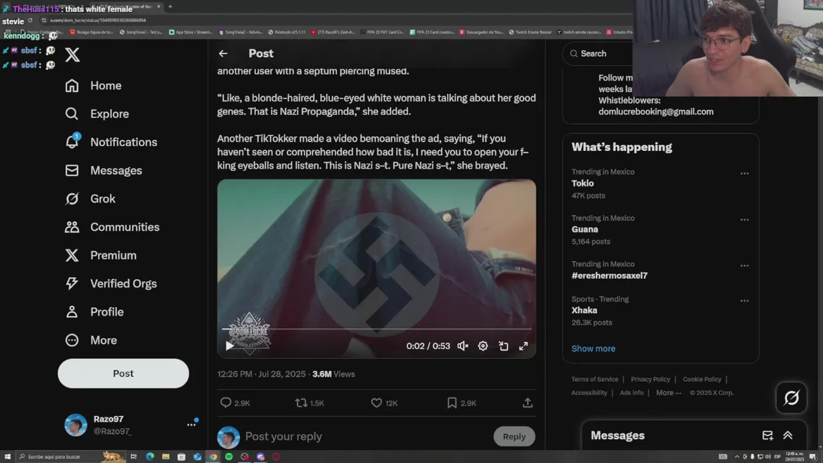Expand the More menu in the sidebar
Image resolution: width=823 pixels, height=463 pixels.
click(91, 340)
